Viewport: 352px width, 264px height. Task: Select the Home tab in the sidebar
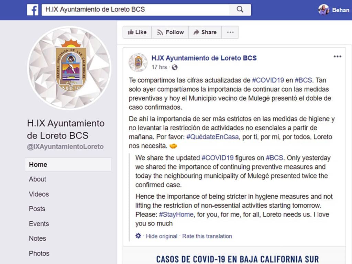tap(38, 164)
